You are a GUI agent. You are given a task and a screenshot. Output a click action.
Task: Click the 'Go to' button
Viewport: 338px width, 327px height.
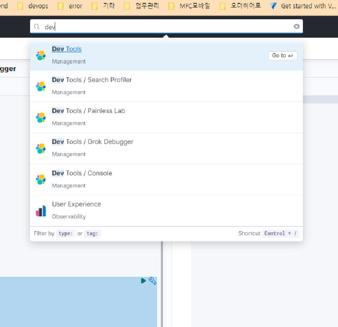tap(282, 56)
